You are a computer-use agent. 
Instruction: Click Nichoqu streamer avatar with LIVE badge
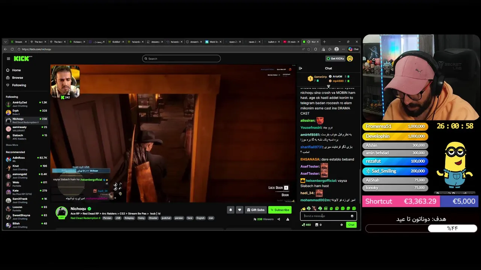click(62, 212)
